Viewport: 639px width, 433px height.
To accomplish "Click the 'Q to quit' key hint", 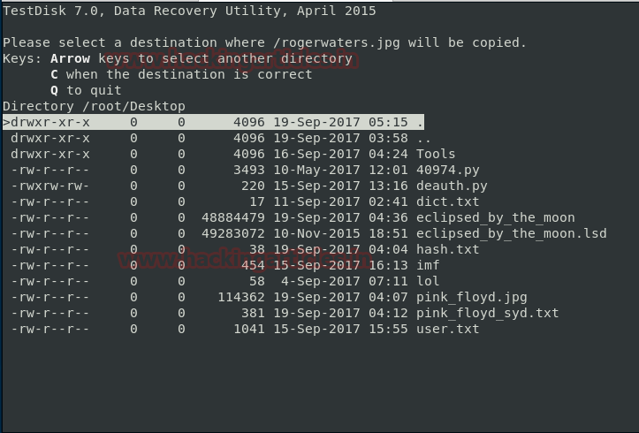I will [86, 90].
